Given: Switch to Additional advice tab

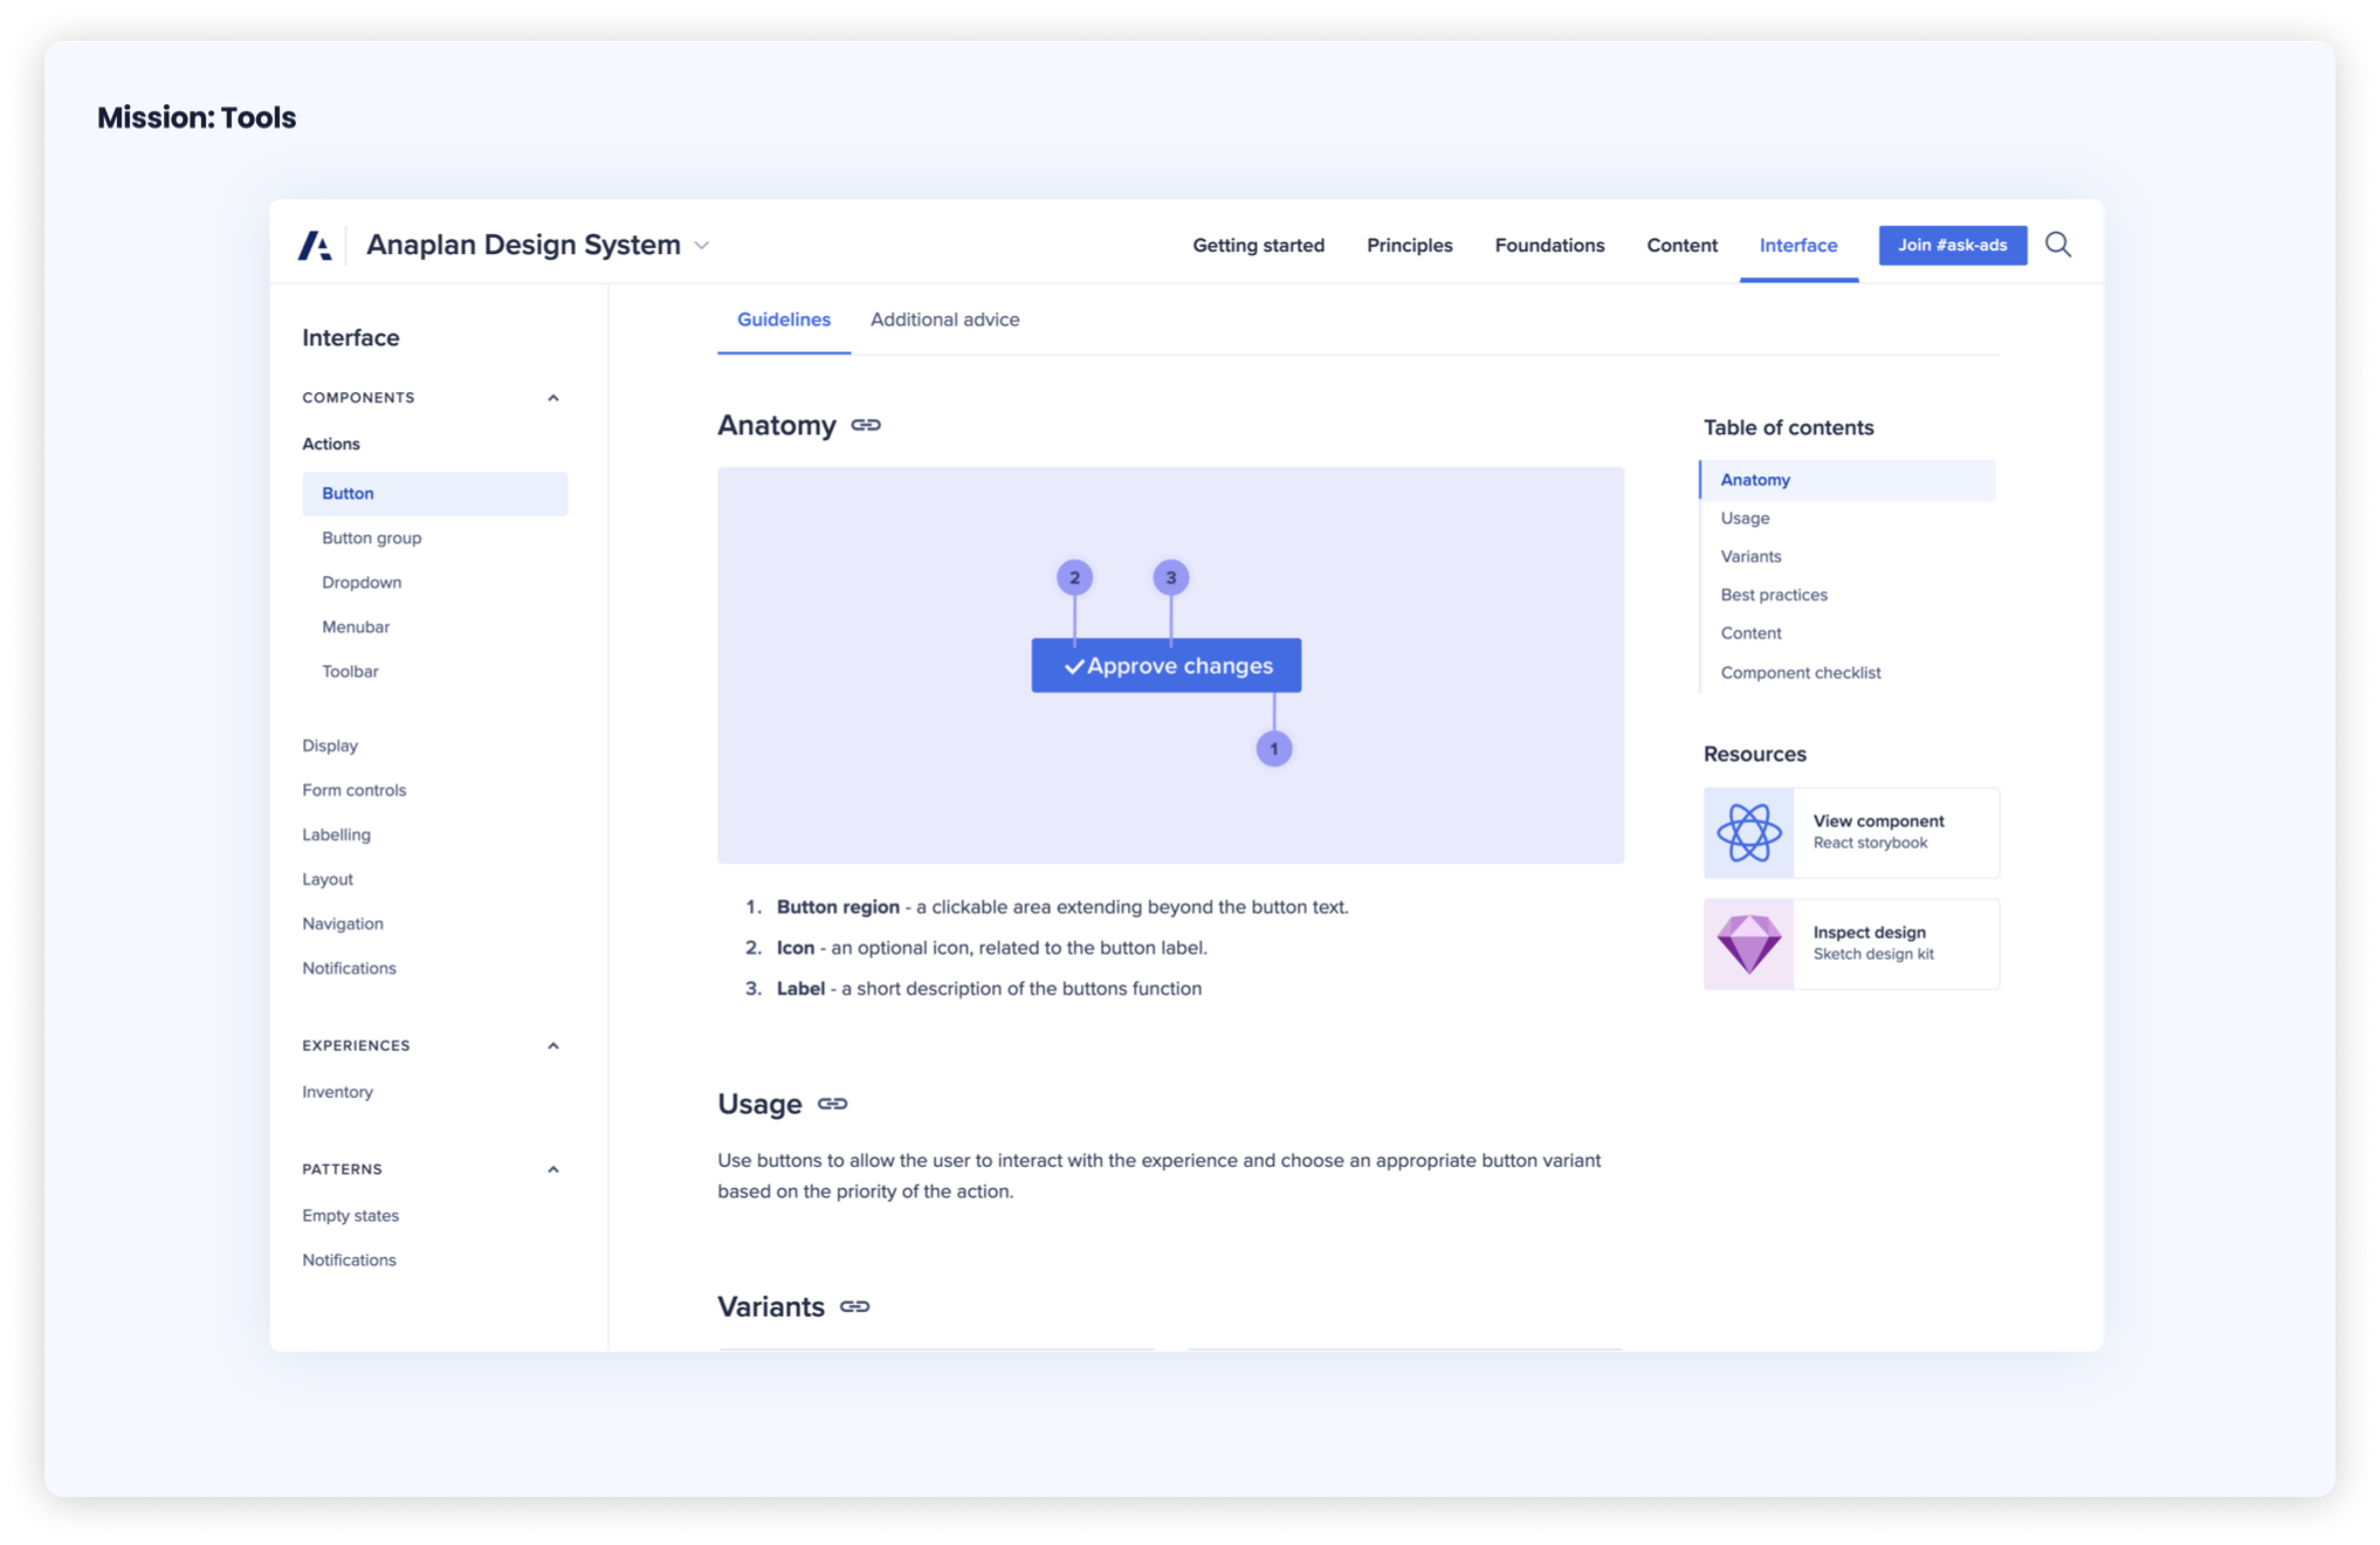Looking at the screenshot, I should (945, 320).
